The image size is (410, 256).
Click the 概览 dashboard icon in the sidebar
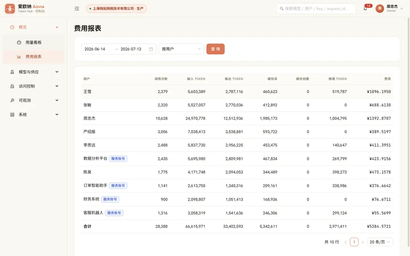point(12,27)
